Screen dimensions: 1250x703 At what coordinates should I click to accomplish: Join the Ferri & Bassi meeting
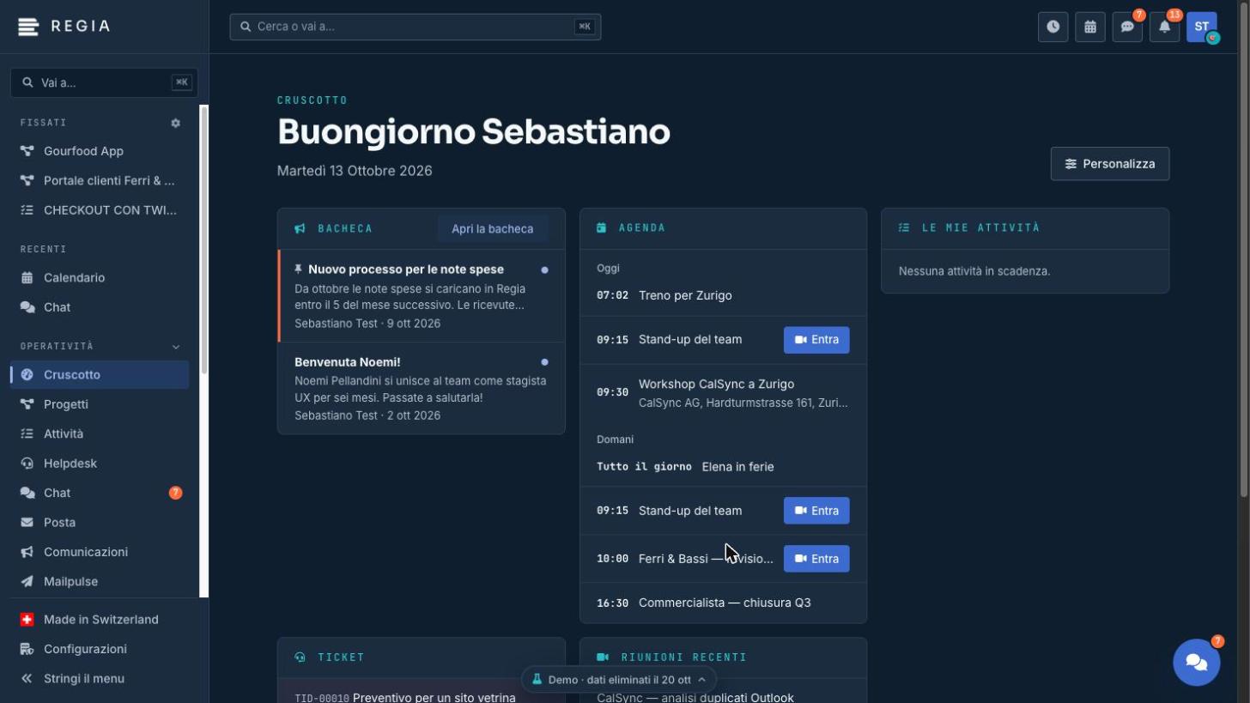pyautogui.click(x=816, y=559)
